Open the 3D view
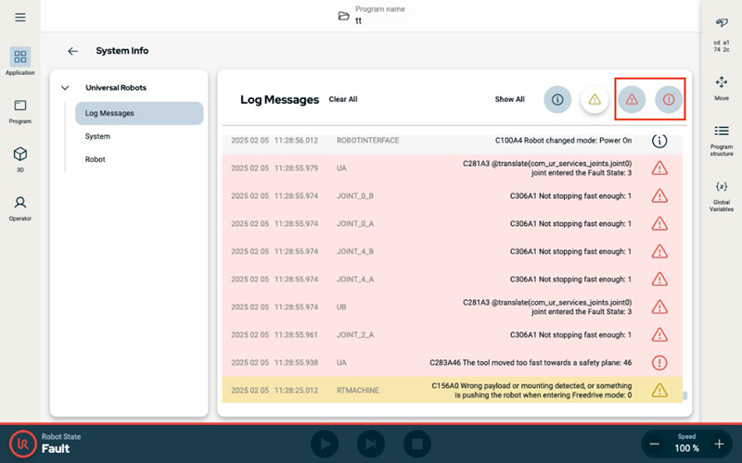742x463 pixels. [x=20, y=158]
